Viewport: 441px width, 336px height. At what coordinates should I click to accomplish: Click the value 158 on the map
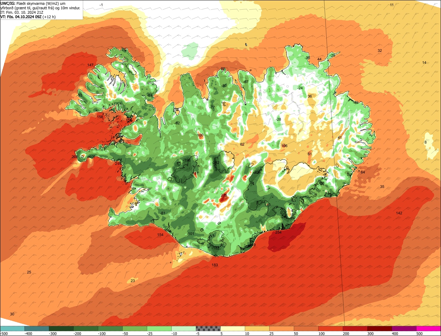click(x=100, y=117)
